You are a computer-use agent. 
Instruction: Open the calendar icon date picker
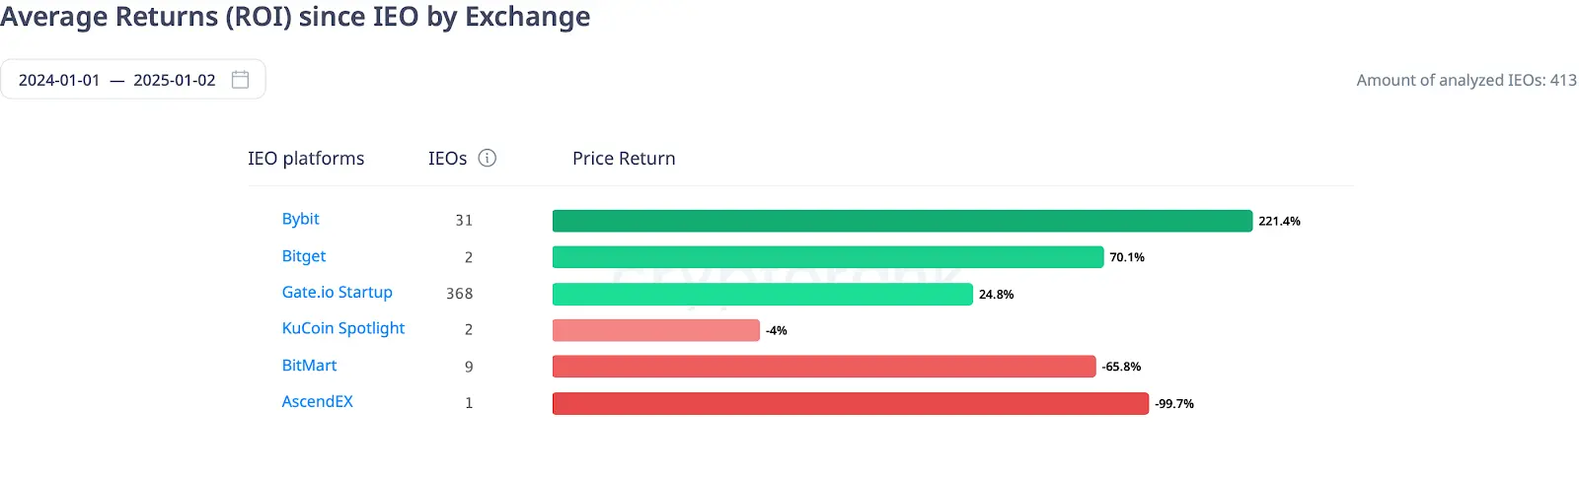pyautogui.click(x=240, y=80)
